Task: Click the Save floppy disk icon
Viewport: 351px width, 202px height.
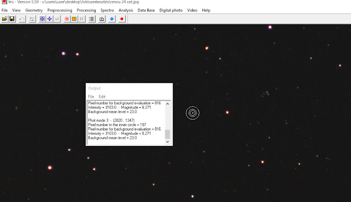Action: (x=12, y=19)
